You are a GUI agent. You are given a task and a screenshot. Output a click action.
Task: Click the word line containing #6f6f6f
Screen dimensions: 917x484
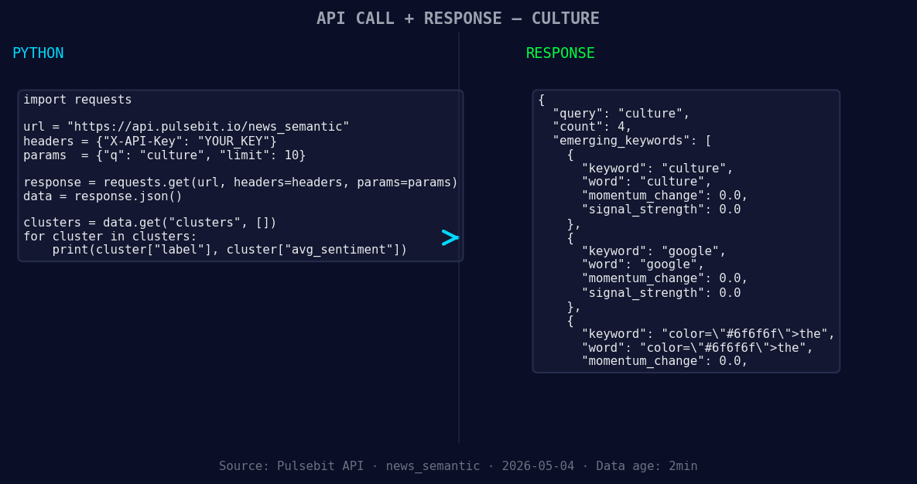tap(698, 348)
